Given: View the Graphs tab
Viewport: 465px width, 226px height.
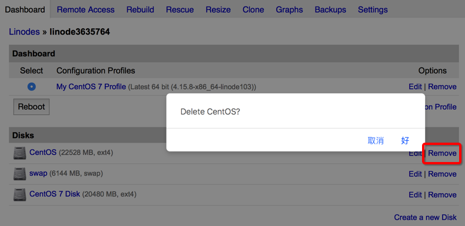Looking at the screenshot, I should coord(290,10).
